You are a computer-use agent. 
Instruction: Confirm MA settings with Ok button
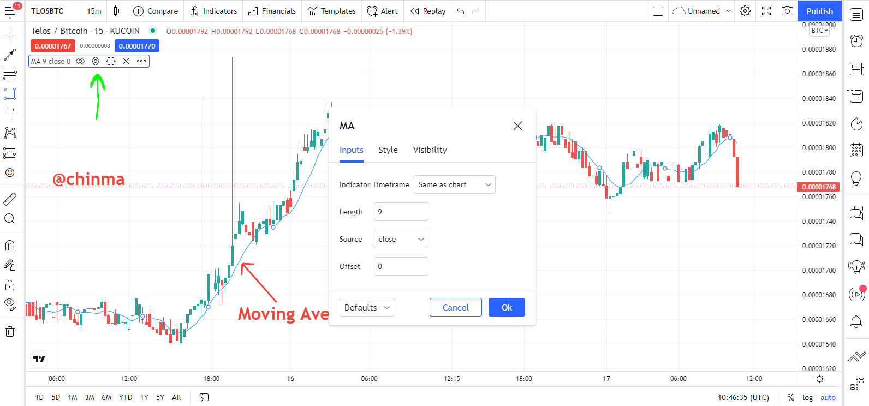(507, 307)
